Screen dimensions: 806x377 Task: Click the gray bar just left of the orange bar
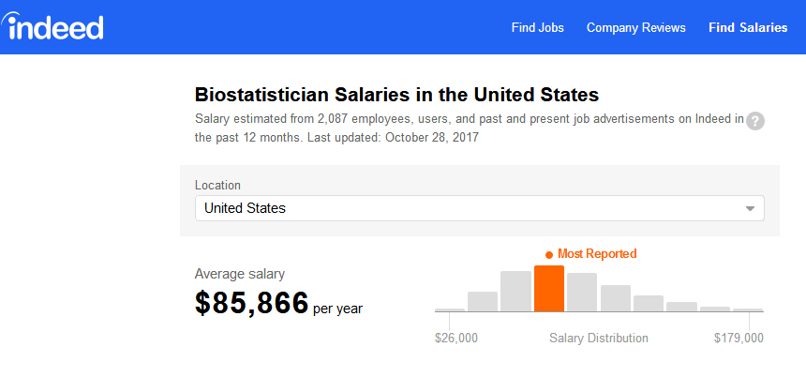pyautogui.click(x=515, y=292)
